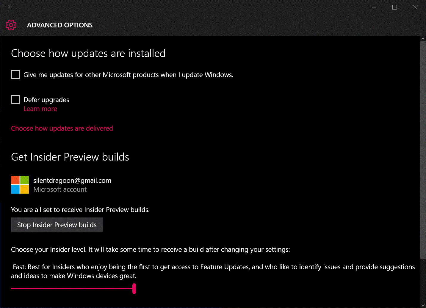Click the Microsoft account logo
426x308 pixels.
20,185
